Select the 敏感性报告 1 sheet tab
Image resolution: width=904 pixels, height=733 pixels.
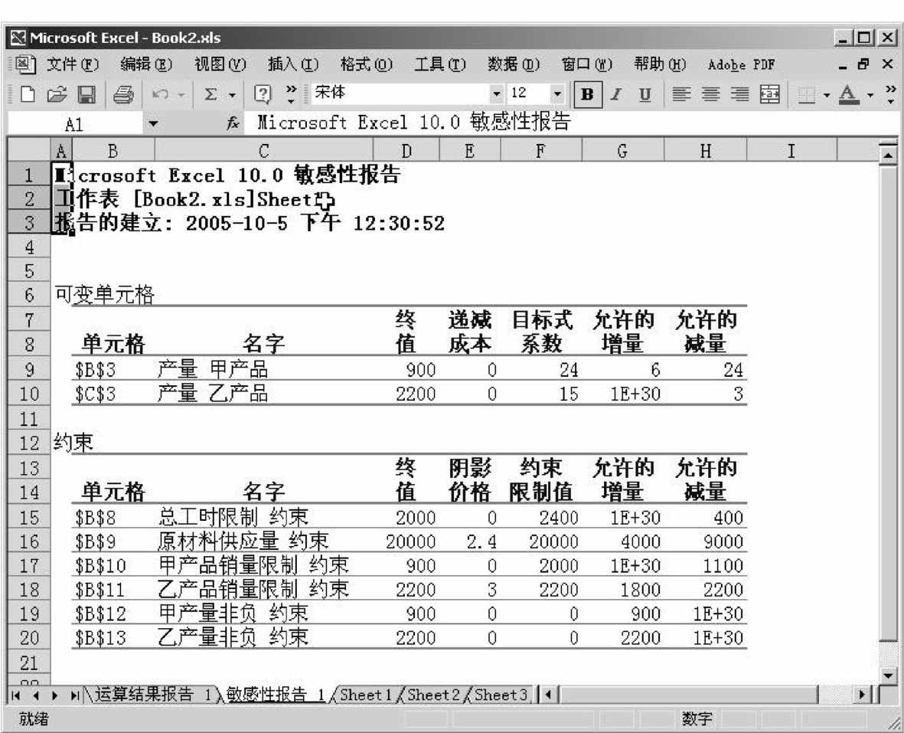click(x=276, y=695)
